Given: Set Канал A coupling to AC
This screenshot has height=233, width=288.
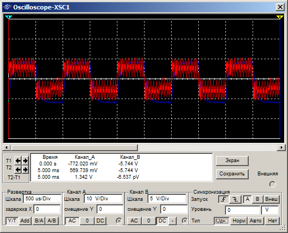Looking at the screenshot, I should 72,221.
